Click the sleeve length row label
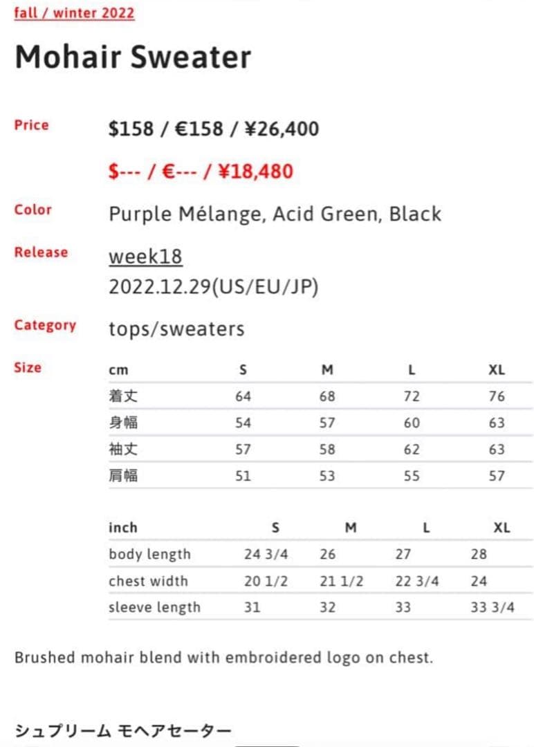The width and height of the screenshot is (534, 747). (x=154, y=607)
